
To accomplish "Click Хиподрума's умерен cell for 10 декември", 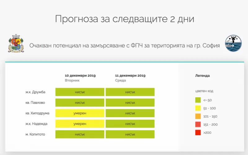I will [x=80, y=113].
